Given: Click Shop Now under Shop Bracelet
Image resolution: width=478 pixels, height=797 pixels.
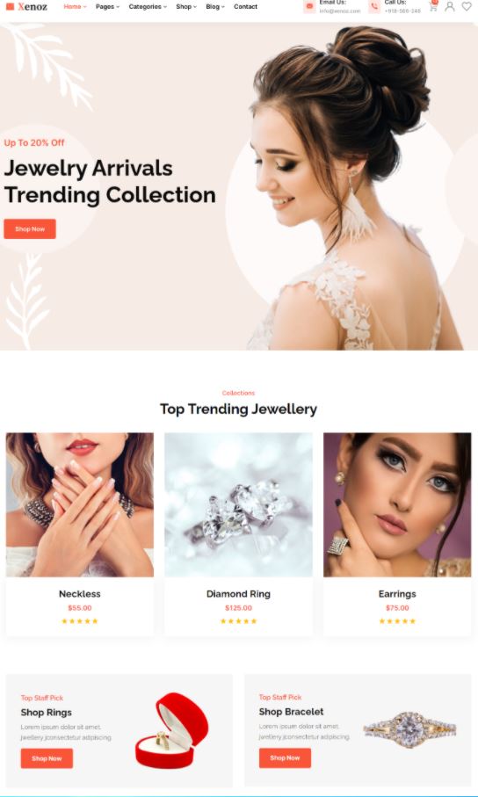Looking at the screenshot, I should (x=285, y=757).
